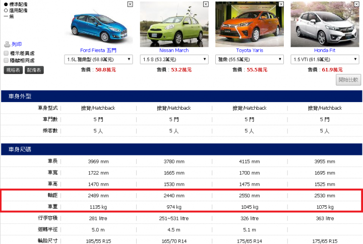Screen dimensions: 363x244
Task: Click the 2550 mm wheelbase value
Action: click(x=250, y=196)
